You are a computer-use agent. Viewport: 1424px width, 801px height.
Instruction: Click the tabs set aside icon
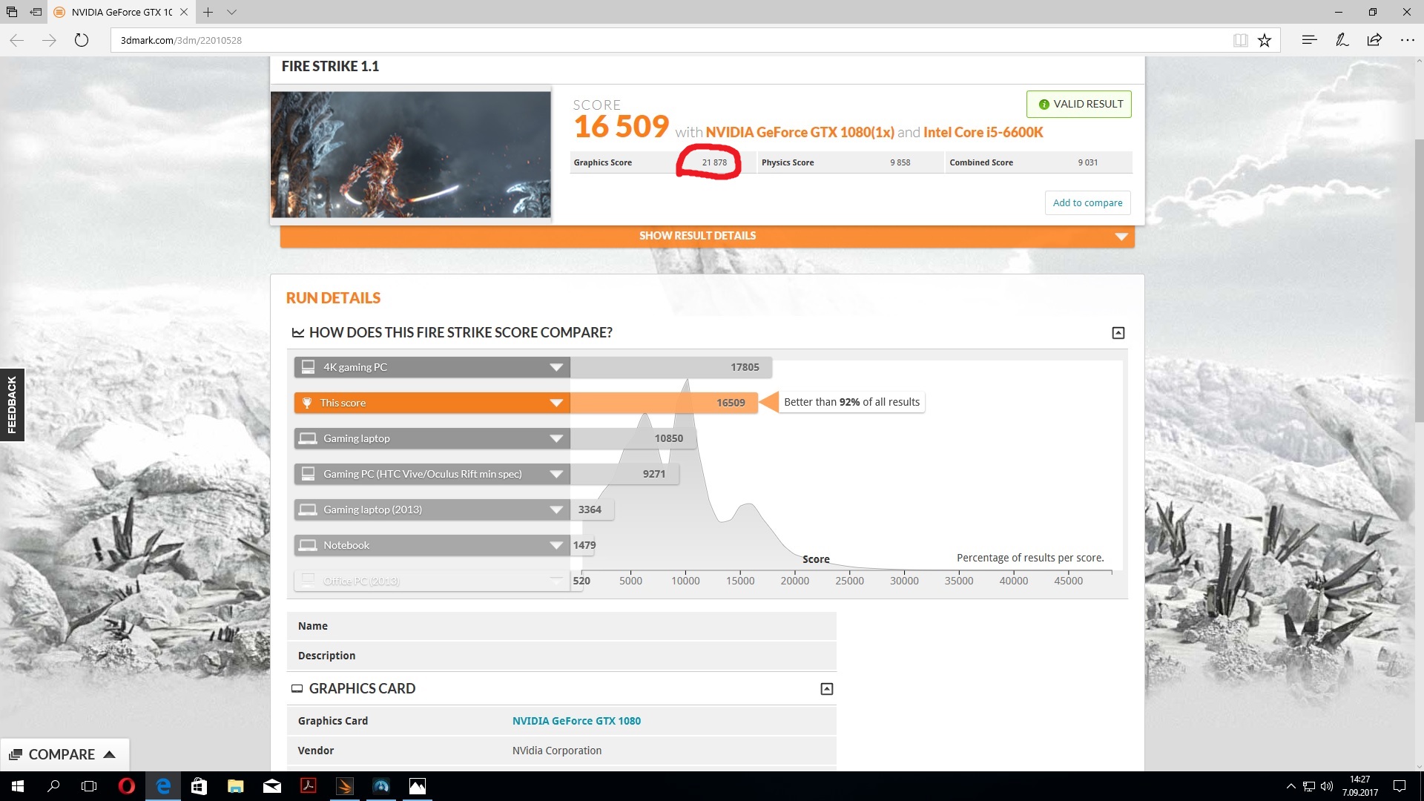point(12,12)
